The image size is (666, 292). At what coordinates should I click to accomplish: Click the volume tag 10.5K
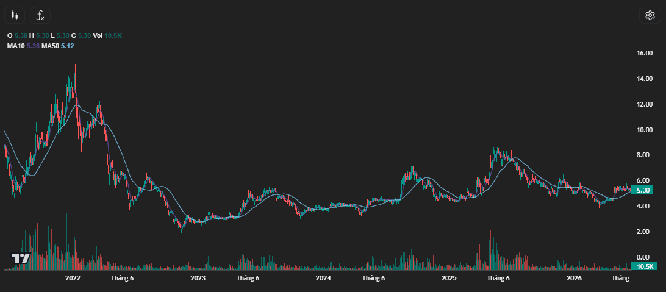click(x=644, y=266)
